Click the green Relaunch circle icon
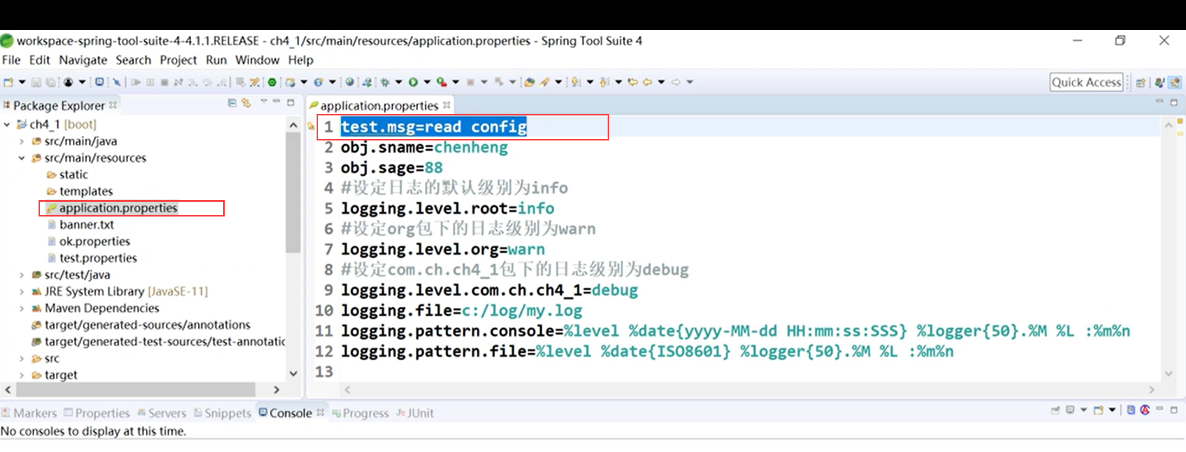This screenshot has width=1186, height=452. 272,82
